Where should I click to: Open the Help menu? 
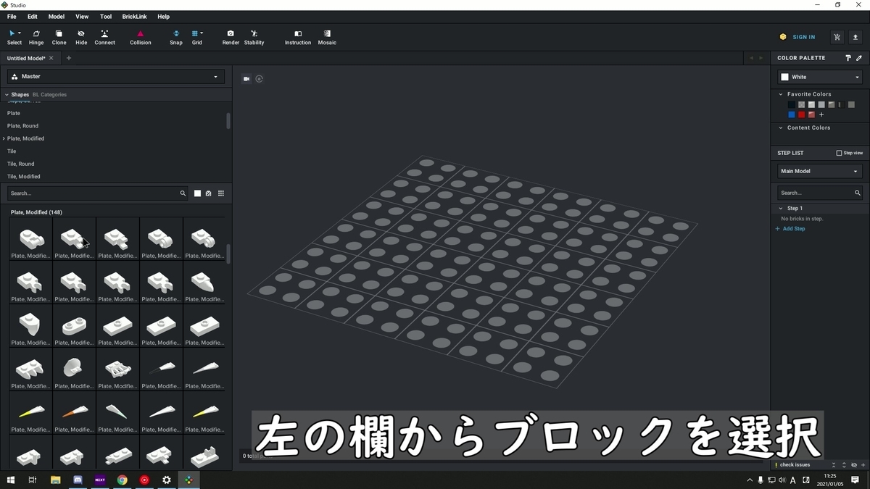coord(164,17)
